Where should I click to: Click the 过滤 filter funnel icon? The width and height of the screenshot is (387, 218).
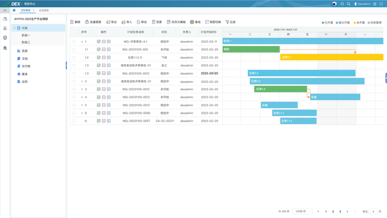click(x=227, y=22)
